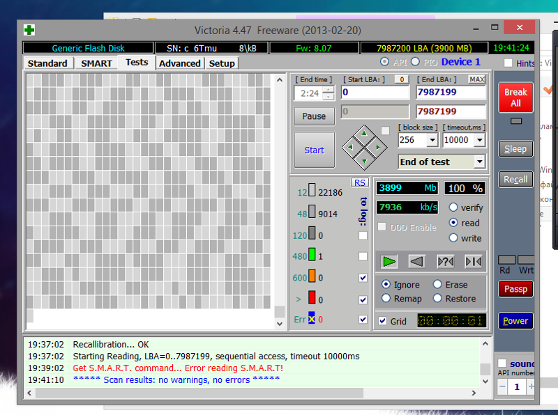Click the rewind back arrow button

[x=417, y=261]
